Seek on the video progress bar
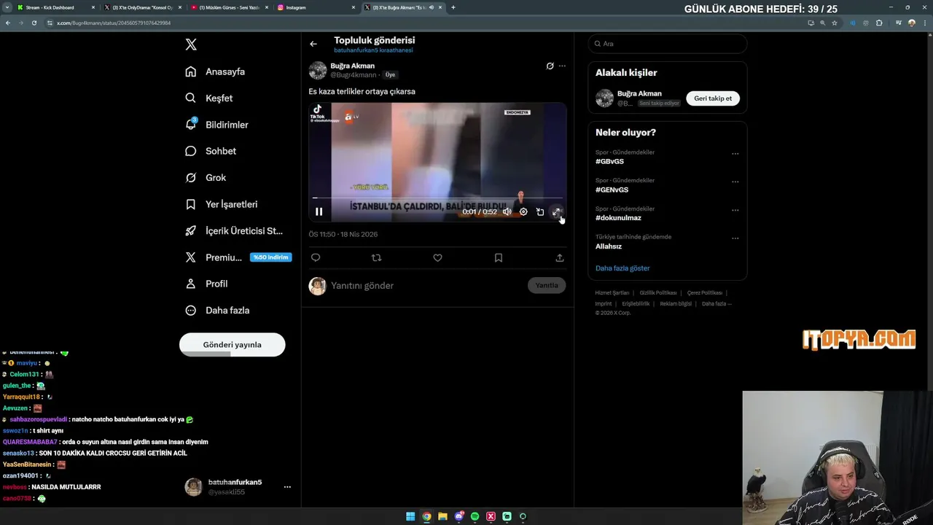This screenshot has width=933, height=525. tap(437, 198)
